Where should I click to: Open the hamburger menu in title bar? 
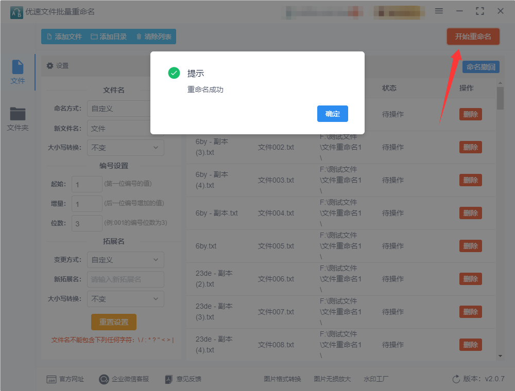439,11
